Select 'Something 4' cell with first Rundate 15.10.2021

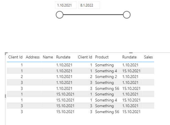coord(106,100)
